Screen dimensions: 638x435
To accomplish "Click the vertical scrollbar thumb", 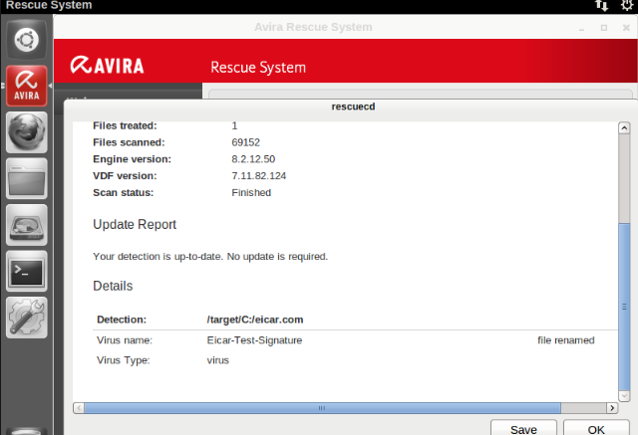I will click(623, 299).
